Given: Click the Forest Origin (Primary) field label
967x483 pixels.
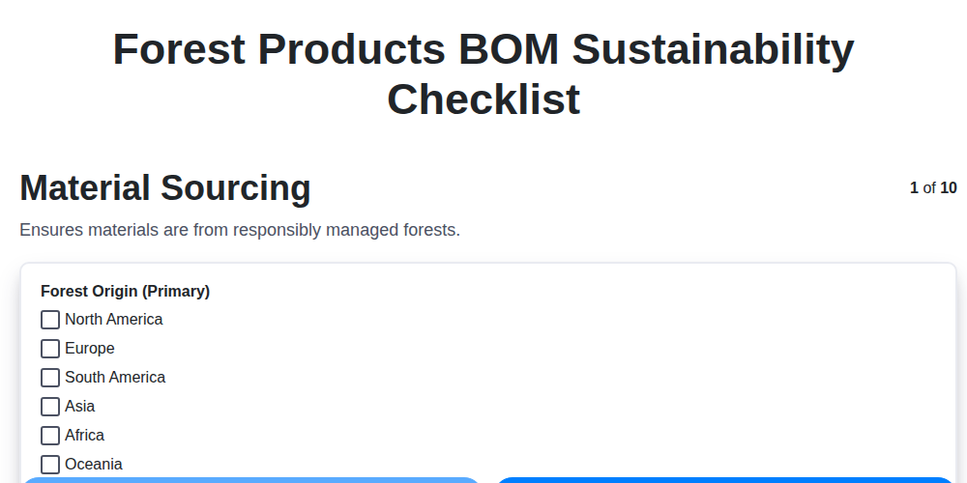Looking at the screenshot, I should (x=125, y=291).
